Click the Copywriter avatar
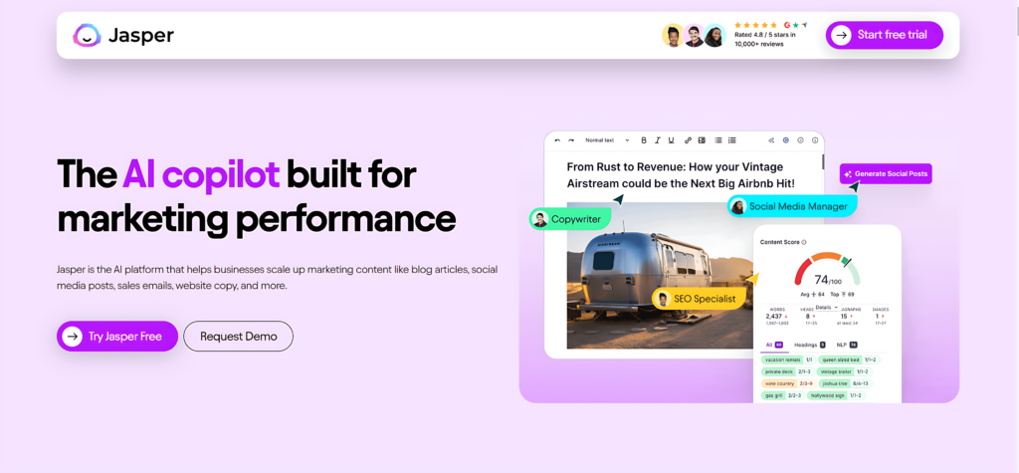This screenshot has width=1019, height=473. [x=540, y=219]
